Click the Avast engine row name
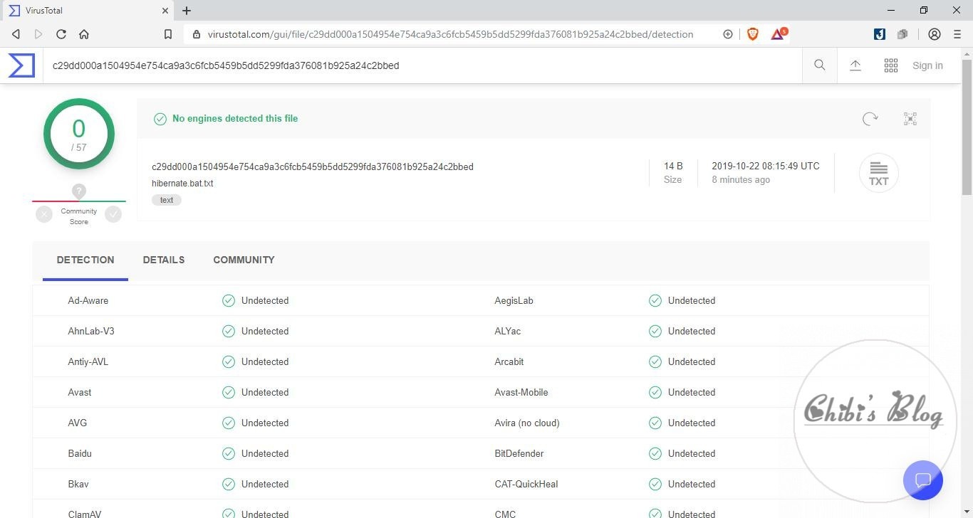 (80, 392)
